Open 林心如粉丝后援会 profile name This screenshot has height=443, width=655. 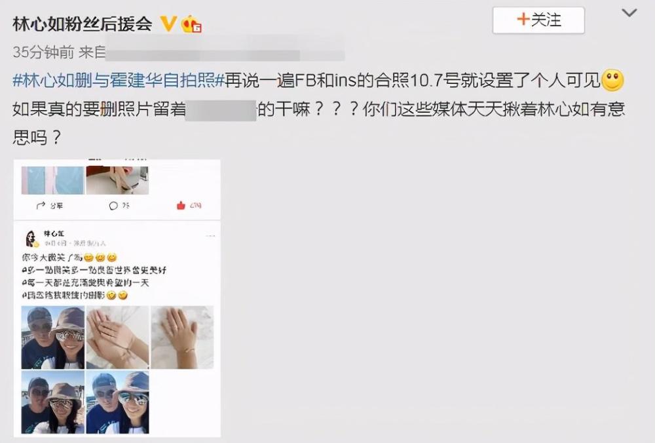(83, 24)
